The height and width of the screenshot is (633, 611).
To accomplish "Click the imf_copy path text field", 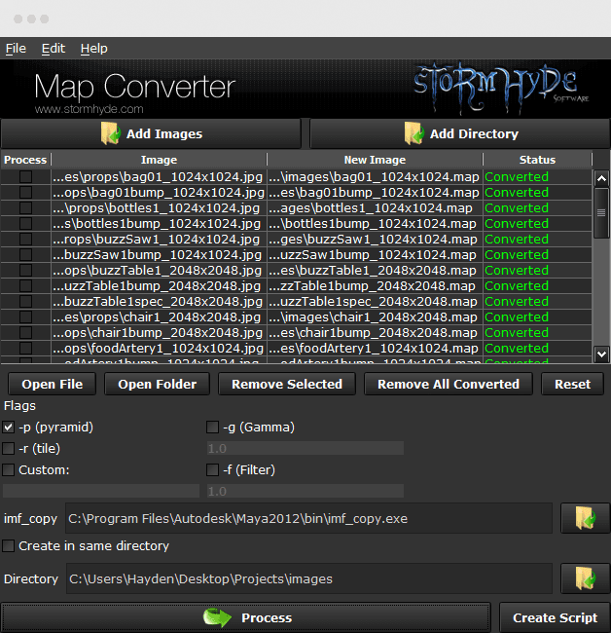I will pyautogui.click(x=307, y=518).
